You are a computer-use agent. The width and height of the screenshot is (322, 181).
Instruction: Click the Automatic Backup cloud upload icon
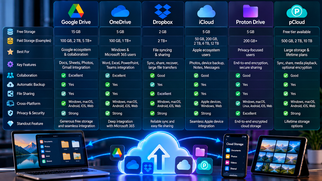10,84
